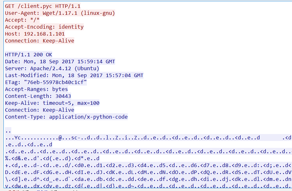Image resolution: width=292 pixels, height=191 pixels.
Task: Select the Server: Apache/2.4.12 (Ubuntu) line
Action: (52, 68)
